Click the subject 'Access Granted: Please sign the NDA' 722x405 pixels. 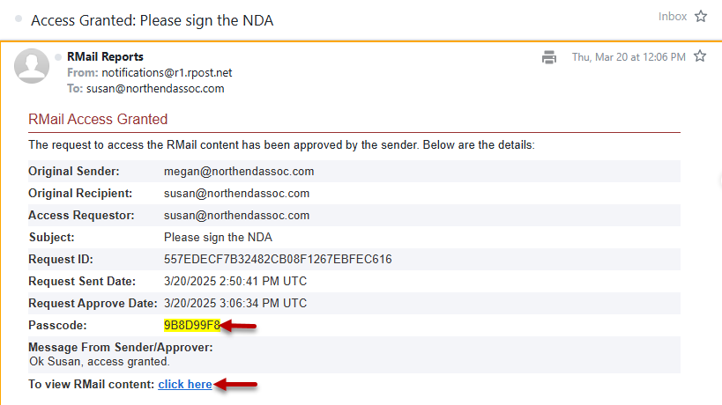152,19
